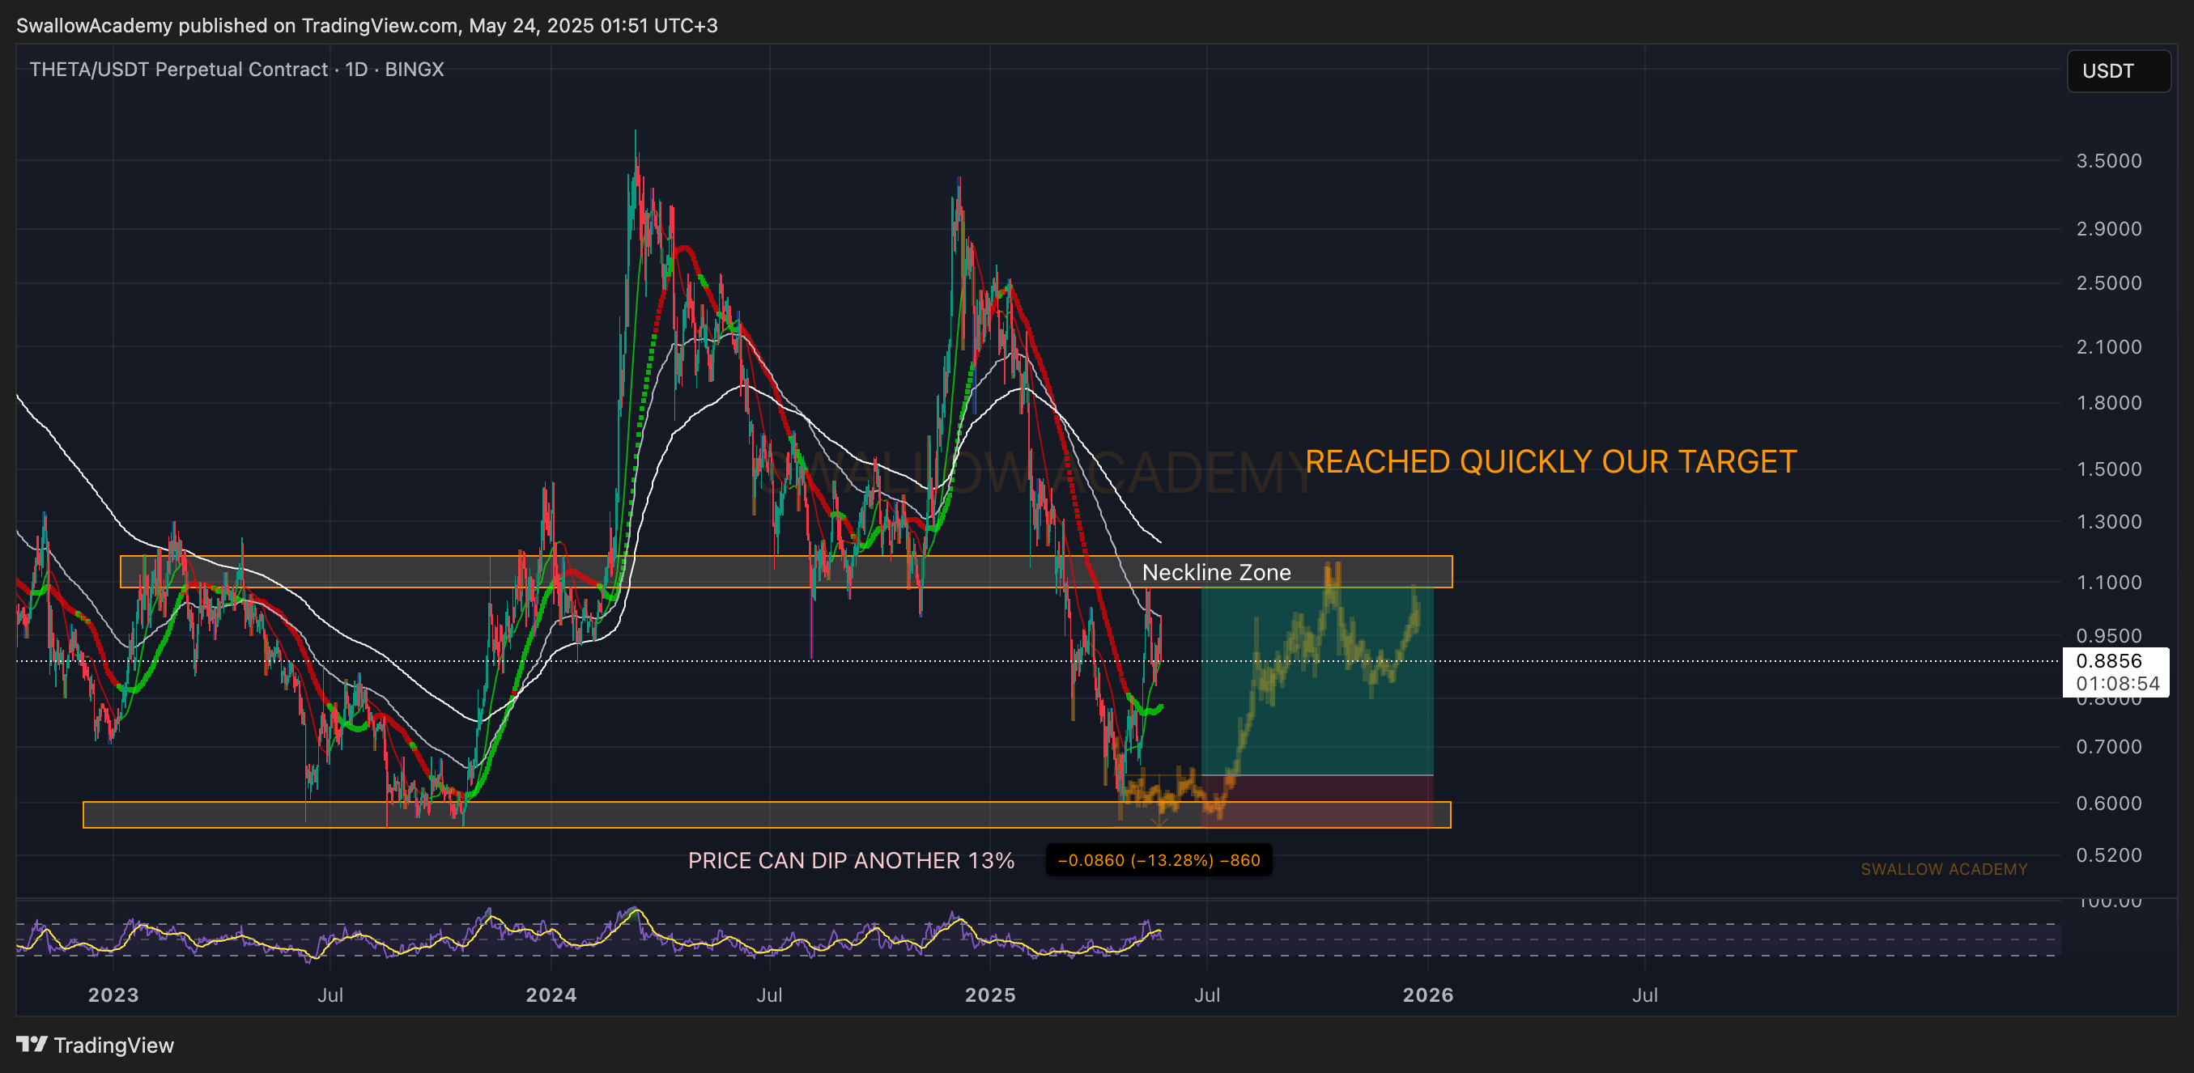Click the SwallowAcademy published header text
This screenshot has width=2194, height=1073.
tap(366, 26)
